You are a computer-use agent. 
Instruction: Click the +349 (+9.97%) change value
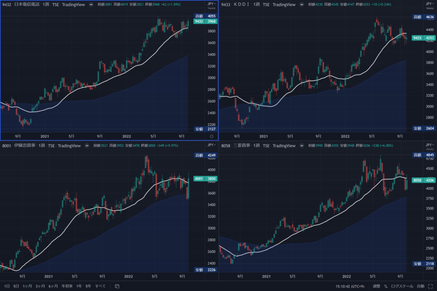coord(167,146)
